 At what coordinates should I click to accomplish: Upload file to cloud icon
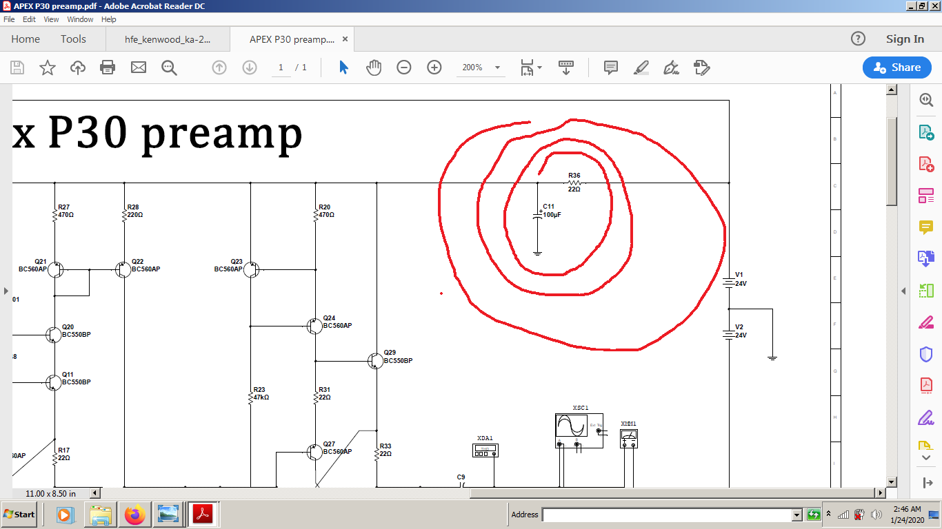point(78,68)
